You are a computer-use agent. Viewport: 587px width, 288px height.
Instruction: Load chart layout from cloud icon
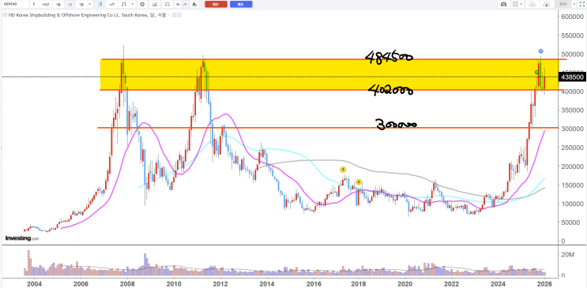[532, 4]
